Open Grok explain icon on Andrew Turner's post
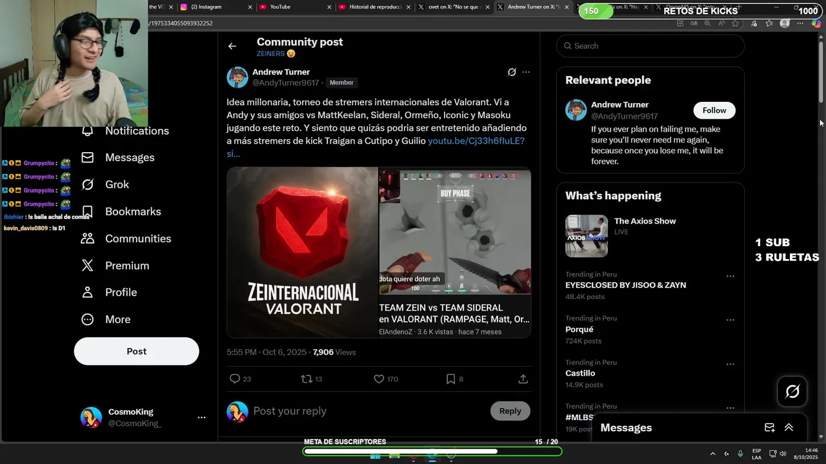The image size is (826, 464). pos(512,72)
